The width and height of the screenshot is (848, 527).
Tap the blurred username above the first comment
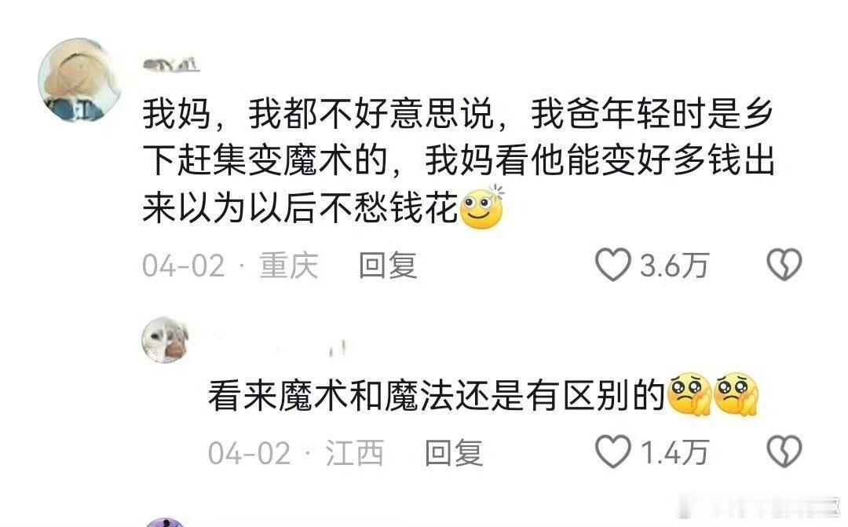point(171,65)
